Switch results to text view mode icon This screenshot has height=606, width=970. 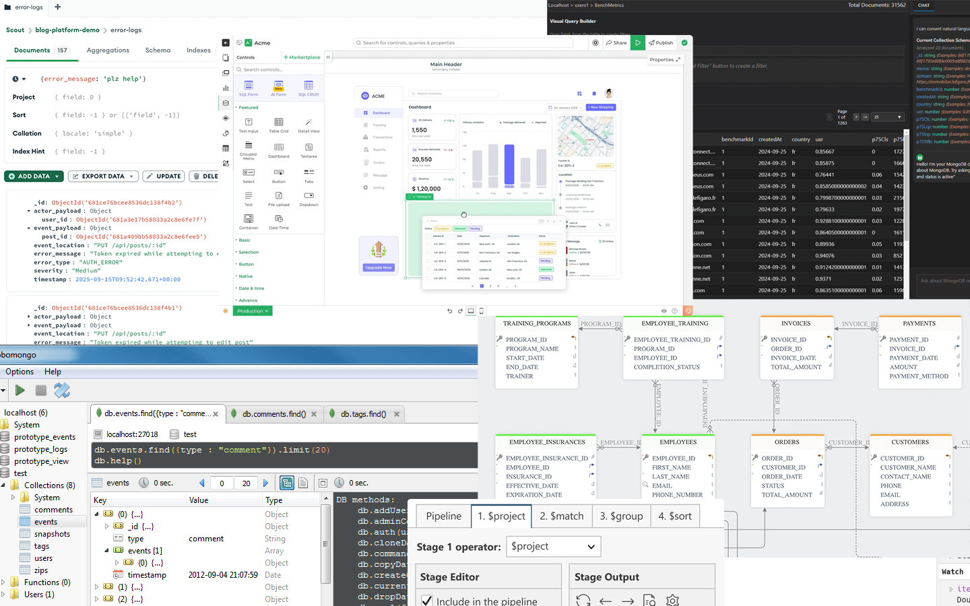click(303, 483)
